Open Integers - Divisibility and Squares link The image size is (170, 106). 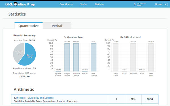35,98
